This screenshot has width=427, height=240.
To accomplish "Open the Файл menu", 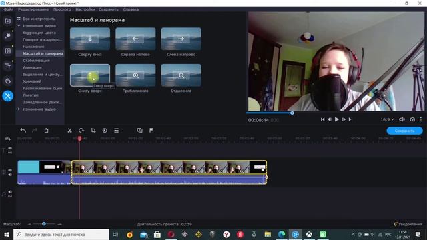I will pos(9,9).
